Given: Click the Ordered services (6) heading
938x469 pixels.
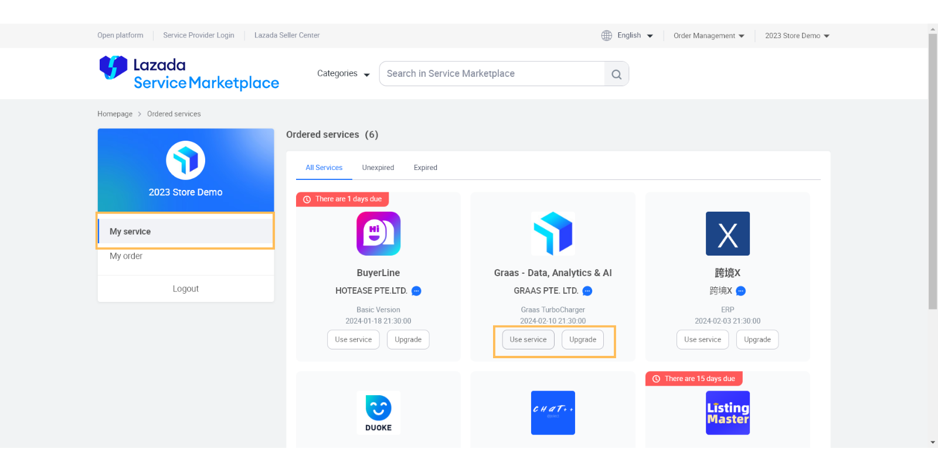Looking at the screenshot, I should tap(332, 135).
